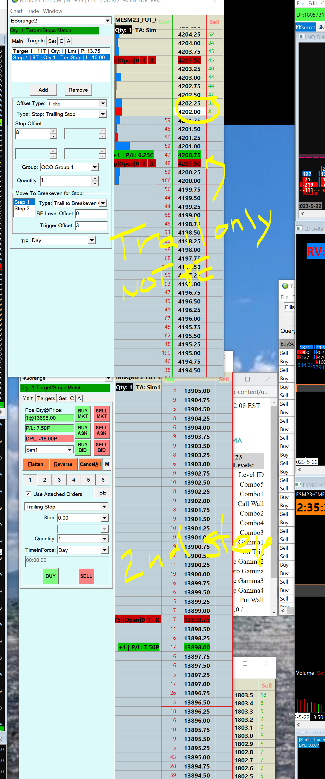This screenshot has height=779, width=325.
Task: Toggle the M button beside CancelAll
Action: (x=107, y=464)
